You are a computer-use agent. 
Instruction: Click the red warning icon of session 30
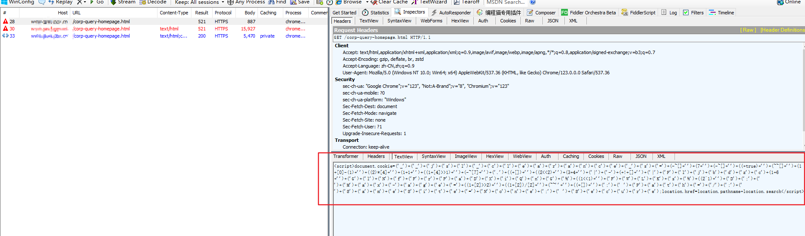point(6,28)
